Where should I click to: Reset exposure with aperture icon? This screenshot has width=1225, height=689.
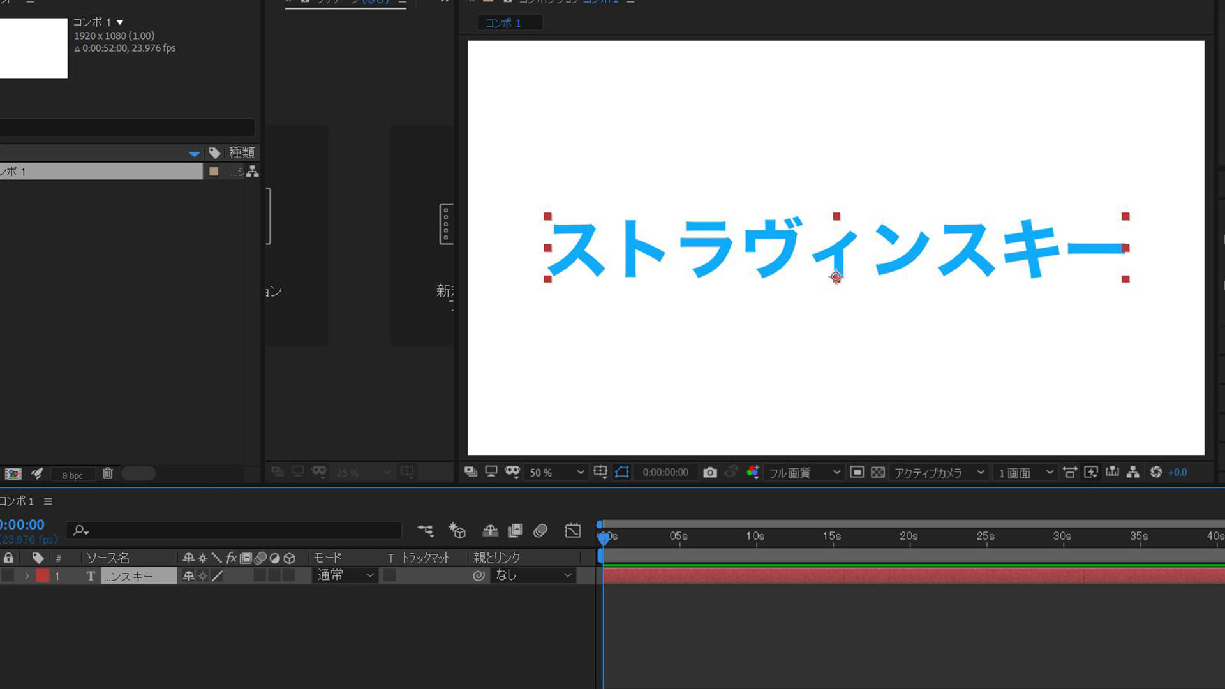[x=1156, y=472]
